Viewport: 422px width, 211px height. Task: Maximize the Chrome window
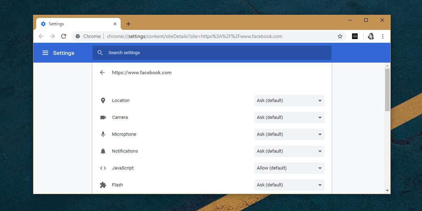pos(366,20)
